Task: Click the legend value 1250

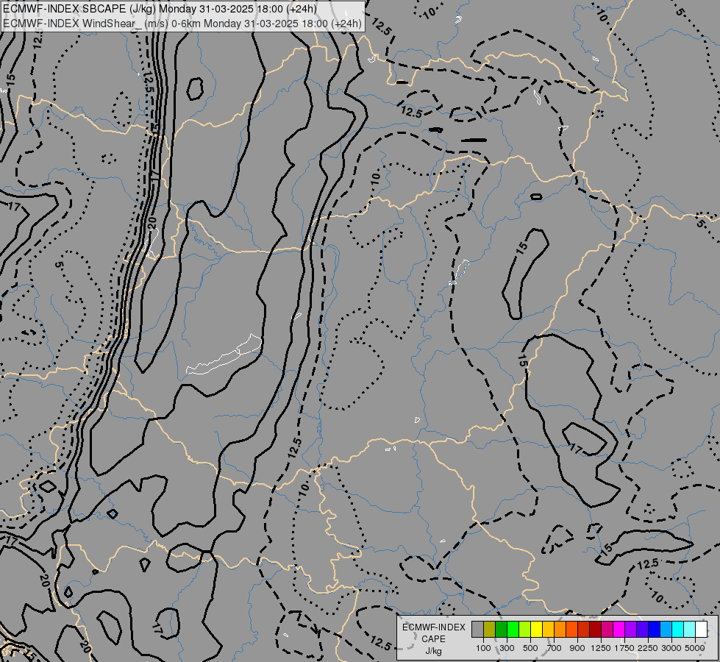Action: click(601, 648)
